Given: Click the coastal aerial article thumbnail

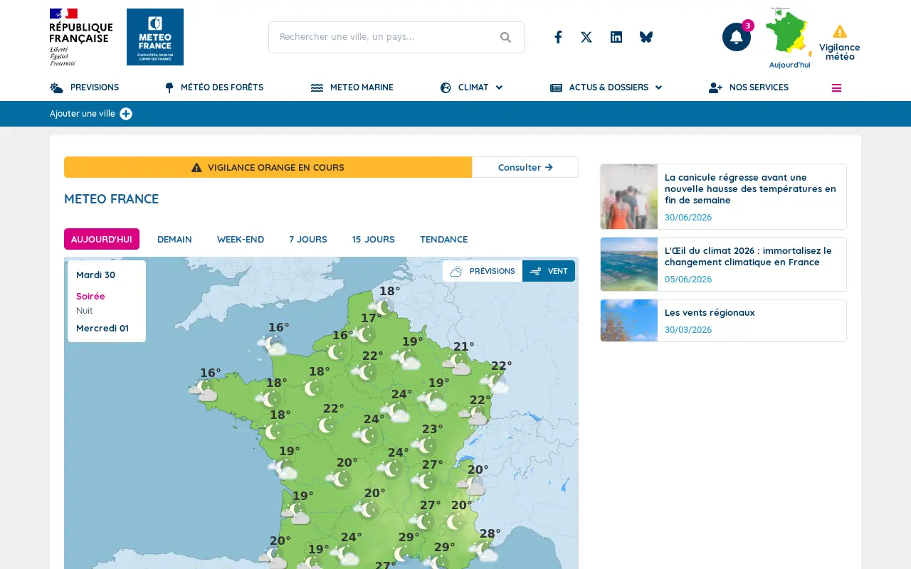Looking at the screenshot, I should pos(629,264).
